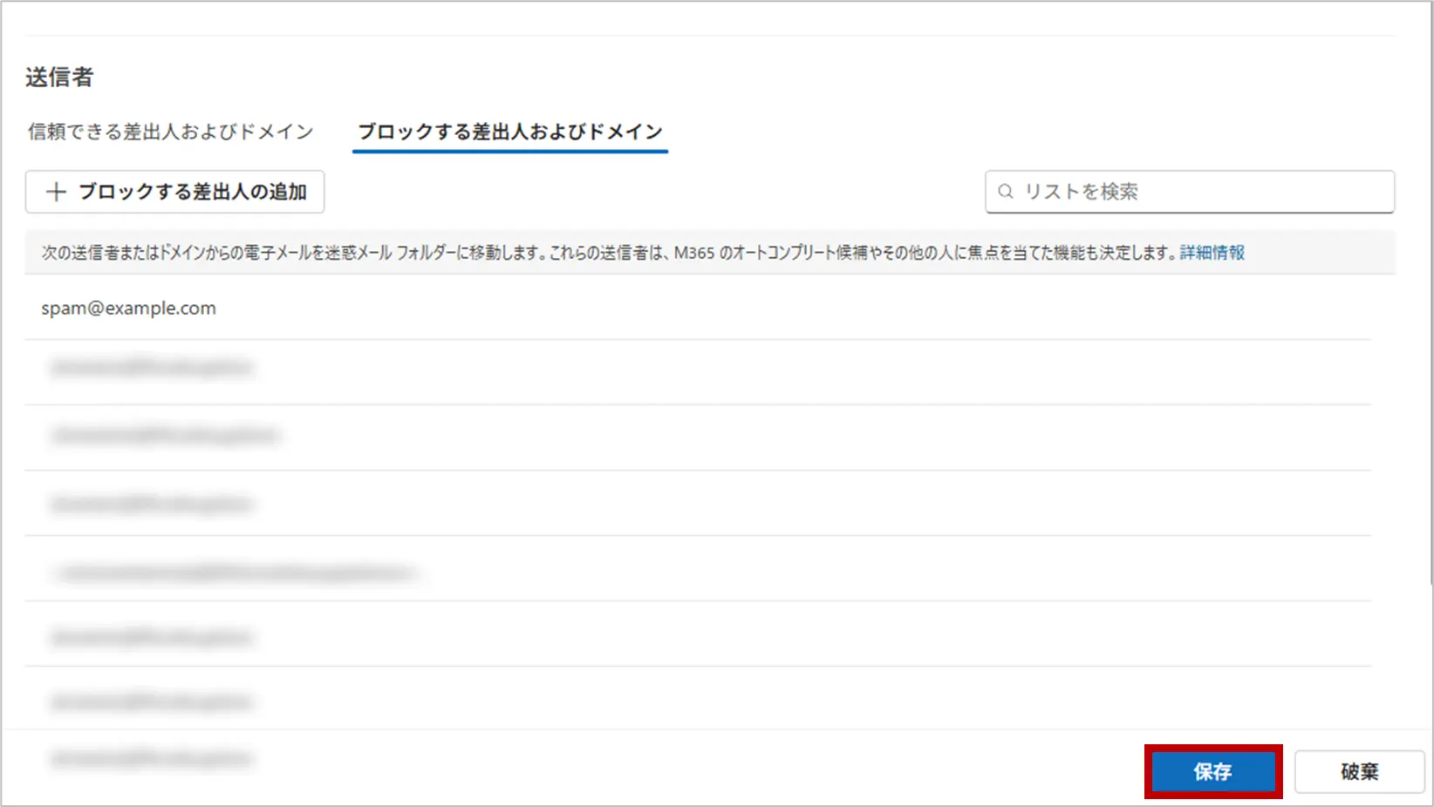Viewport: 1434px width, 807px height.
Task: Click the 送信者 section heading
Action: [x=59, y=78]
